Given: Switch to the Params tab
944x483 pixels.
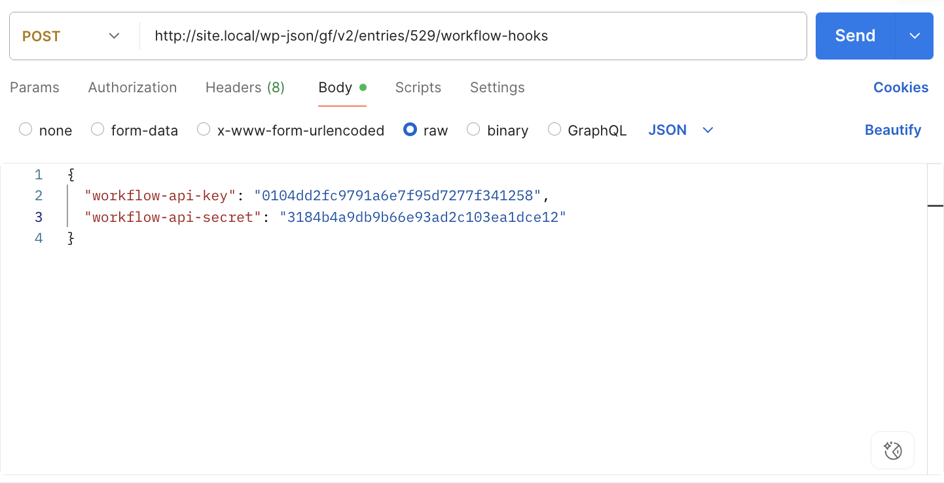Looking at the screenshot, I should [35, 88].
